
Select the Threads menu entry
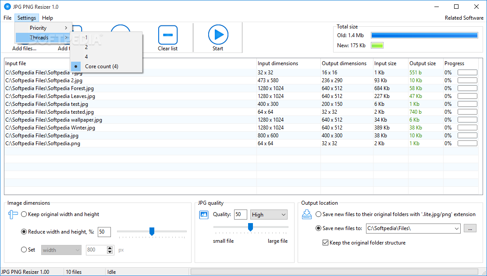coord(43,38)
